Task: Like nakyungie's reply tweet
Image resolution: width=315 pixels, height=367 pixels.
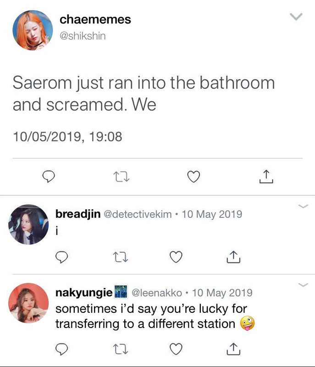Action: 176,349
